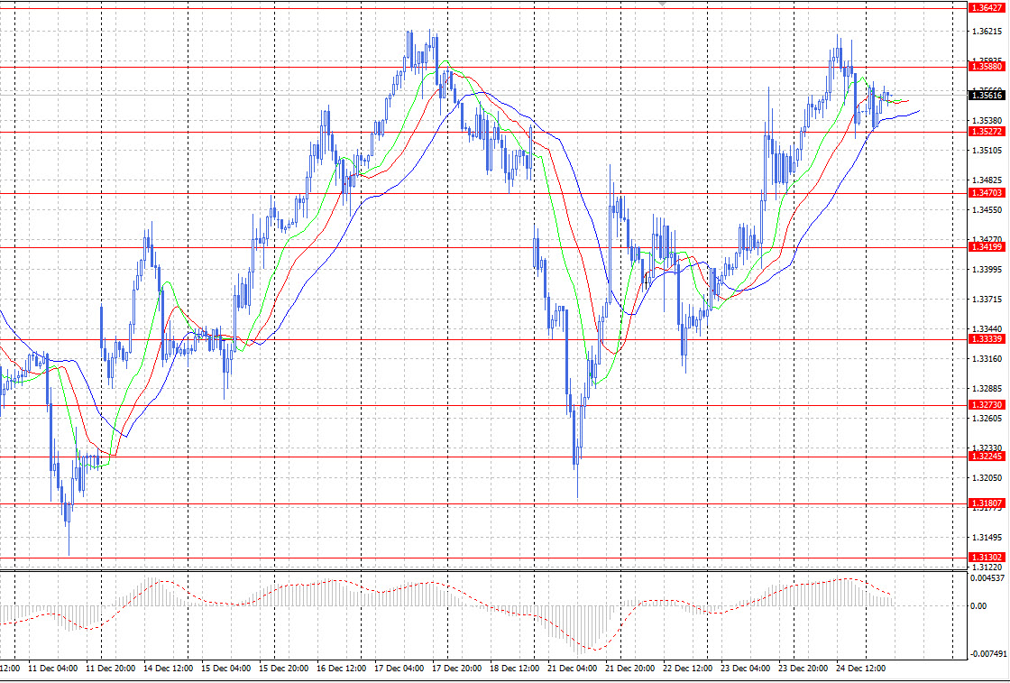Click the 1.35105 price scale value

coord(987,151)
